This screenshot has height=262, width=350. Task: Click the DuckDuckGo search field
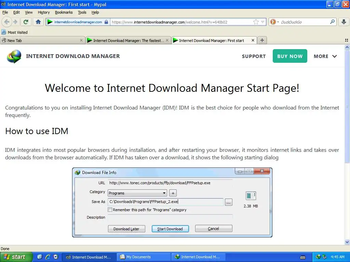(x=305, y=22)
